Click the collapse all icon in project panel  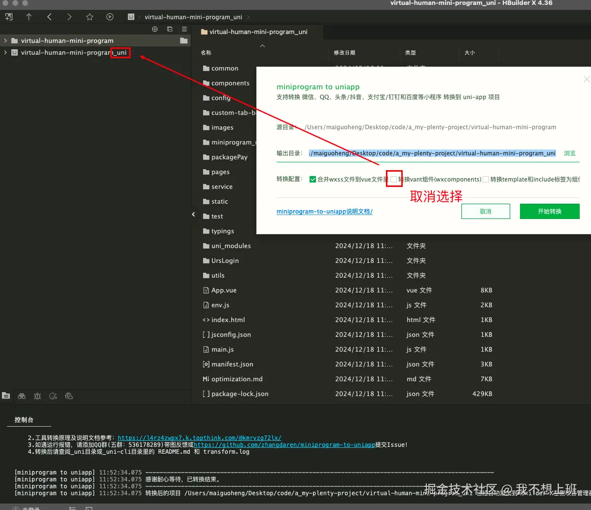(170, 29)
